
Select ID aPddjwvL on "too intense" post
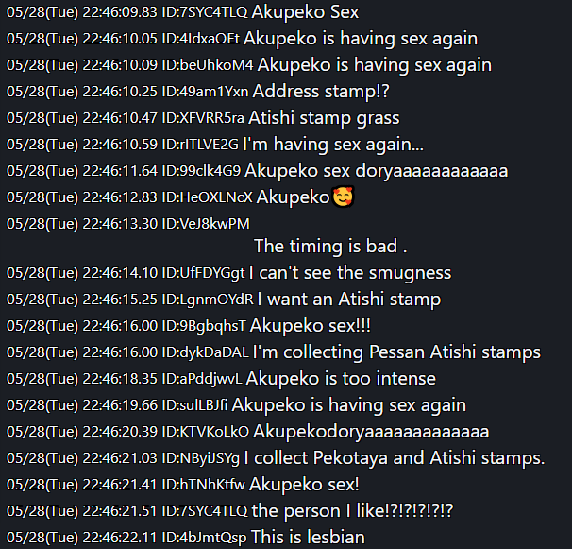click(202, 379)
